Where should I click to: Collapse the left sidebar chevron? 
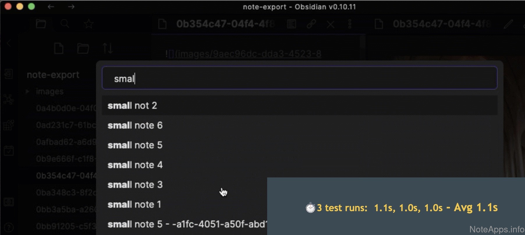tap(9, 44)
